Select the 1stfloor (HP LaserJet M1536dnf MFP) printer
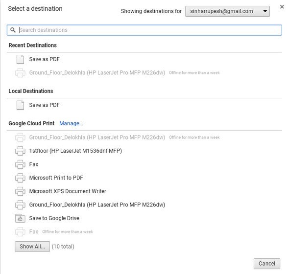The image size is (287, 274). coord(75,151)
